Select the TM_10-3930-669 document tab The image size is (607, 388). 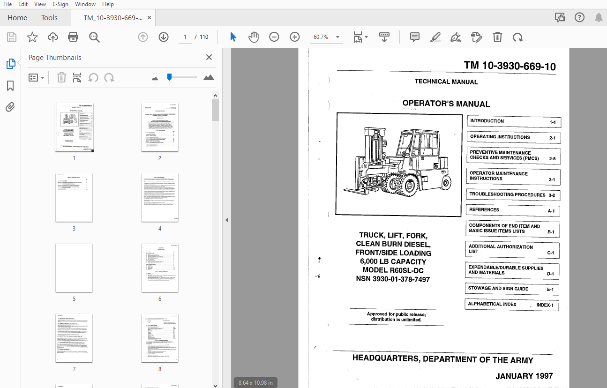(x=113, y=18)
